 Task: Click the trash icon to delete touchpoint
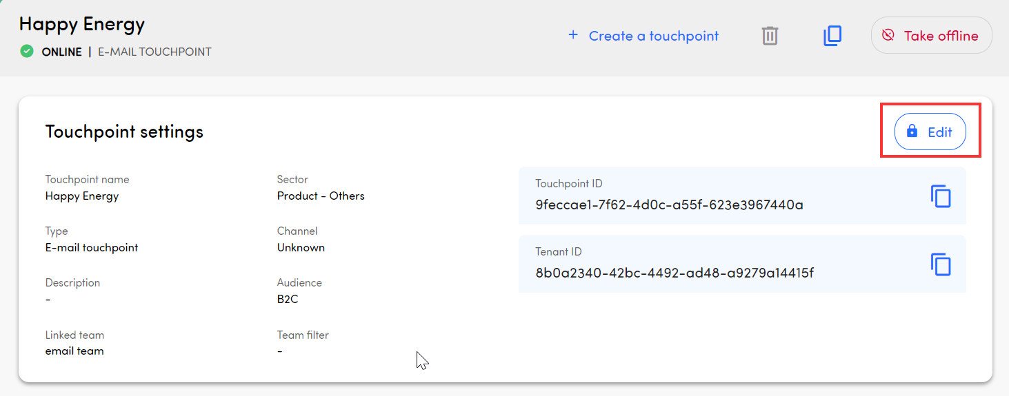[770, 36]
